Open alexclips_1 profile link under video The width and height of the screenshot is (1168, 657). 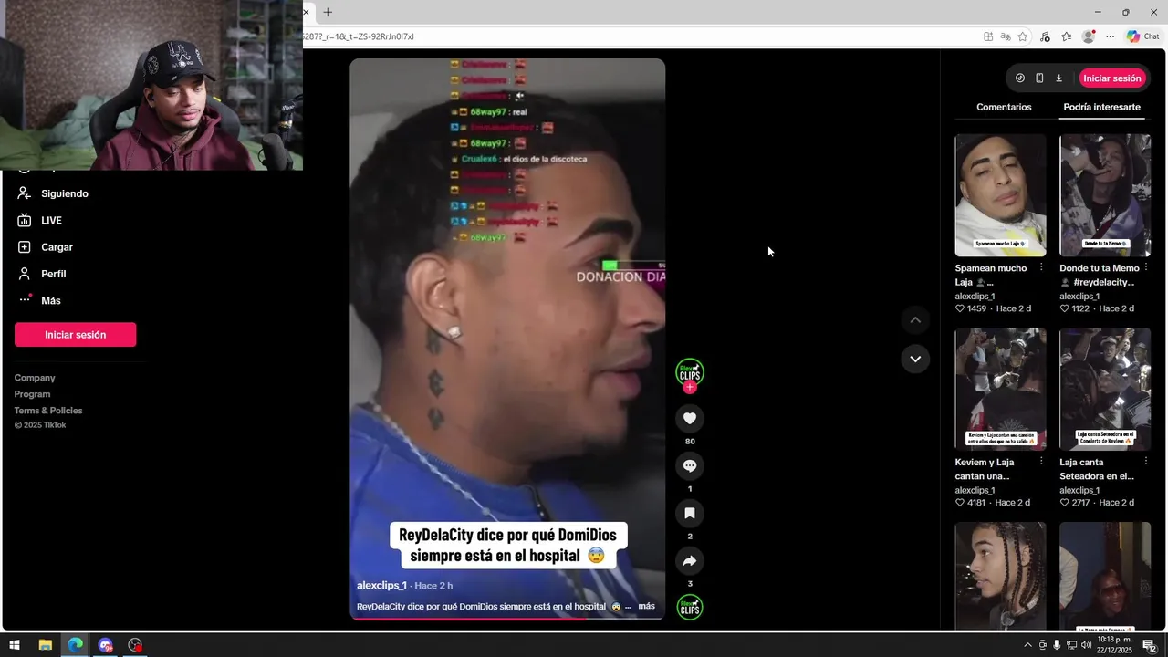click(x=381, y=586)
